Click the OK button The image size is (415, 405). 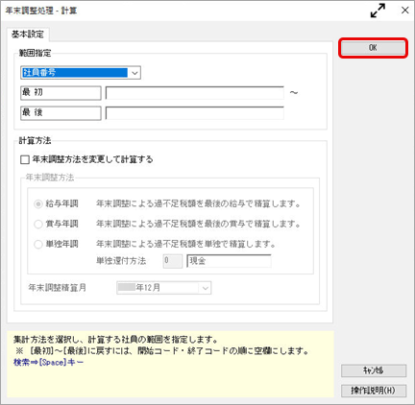(x=373, y=48)
